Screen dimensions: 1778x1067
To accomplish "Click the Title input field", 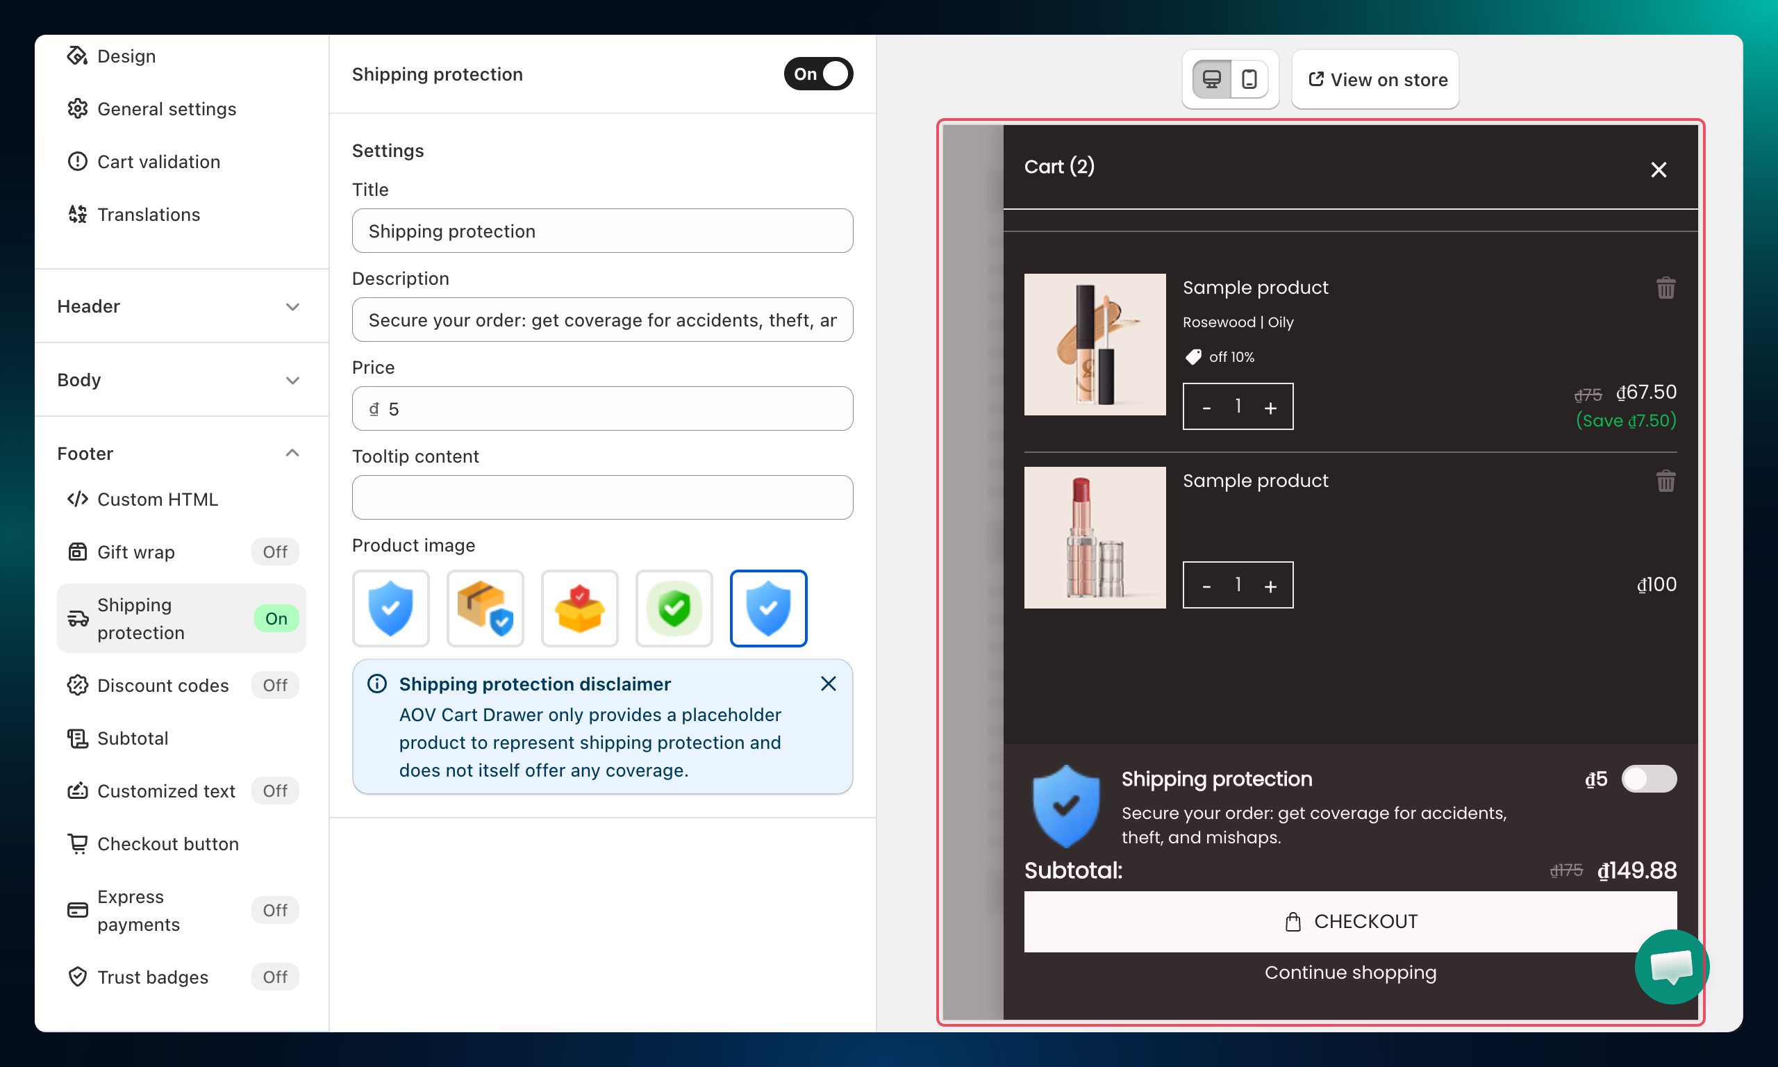I will point(602,231).
